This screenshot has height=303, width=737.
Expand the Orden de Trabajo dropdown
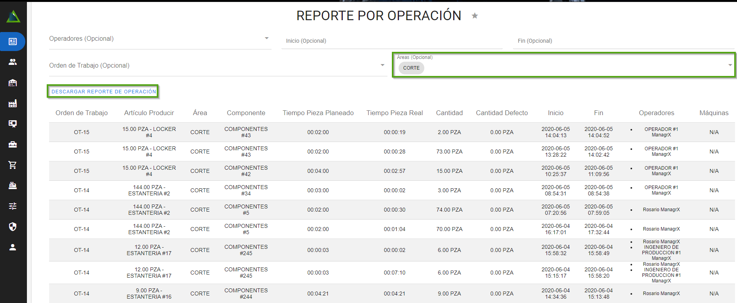tap(382, 65)
